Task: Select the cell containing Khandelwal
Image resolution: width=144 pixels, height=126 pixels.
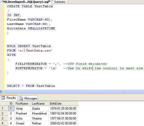Action: point(39,114)
